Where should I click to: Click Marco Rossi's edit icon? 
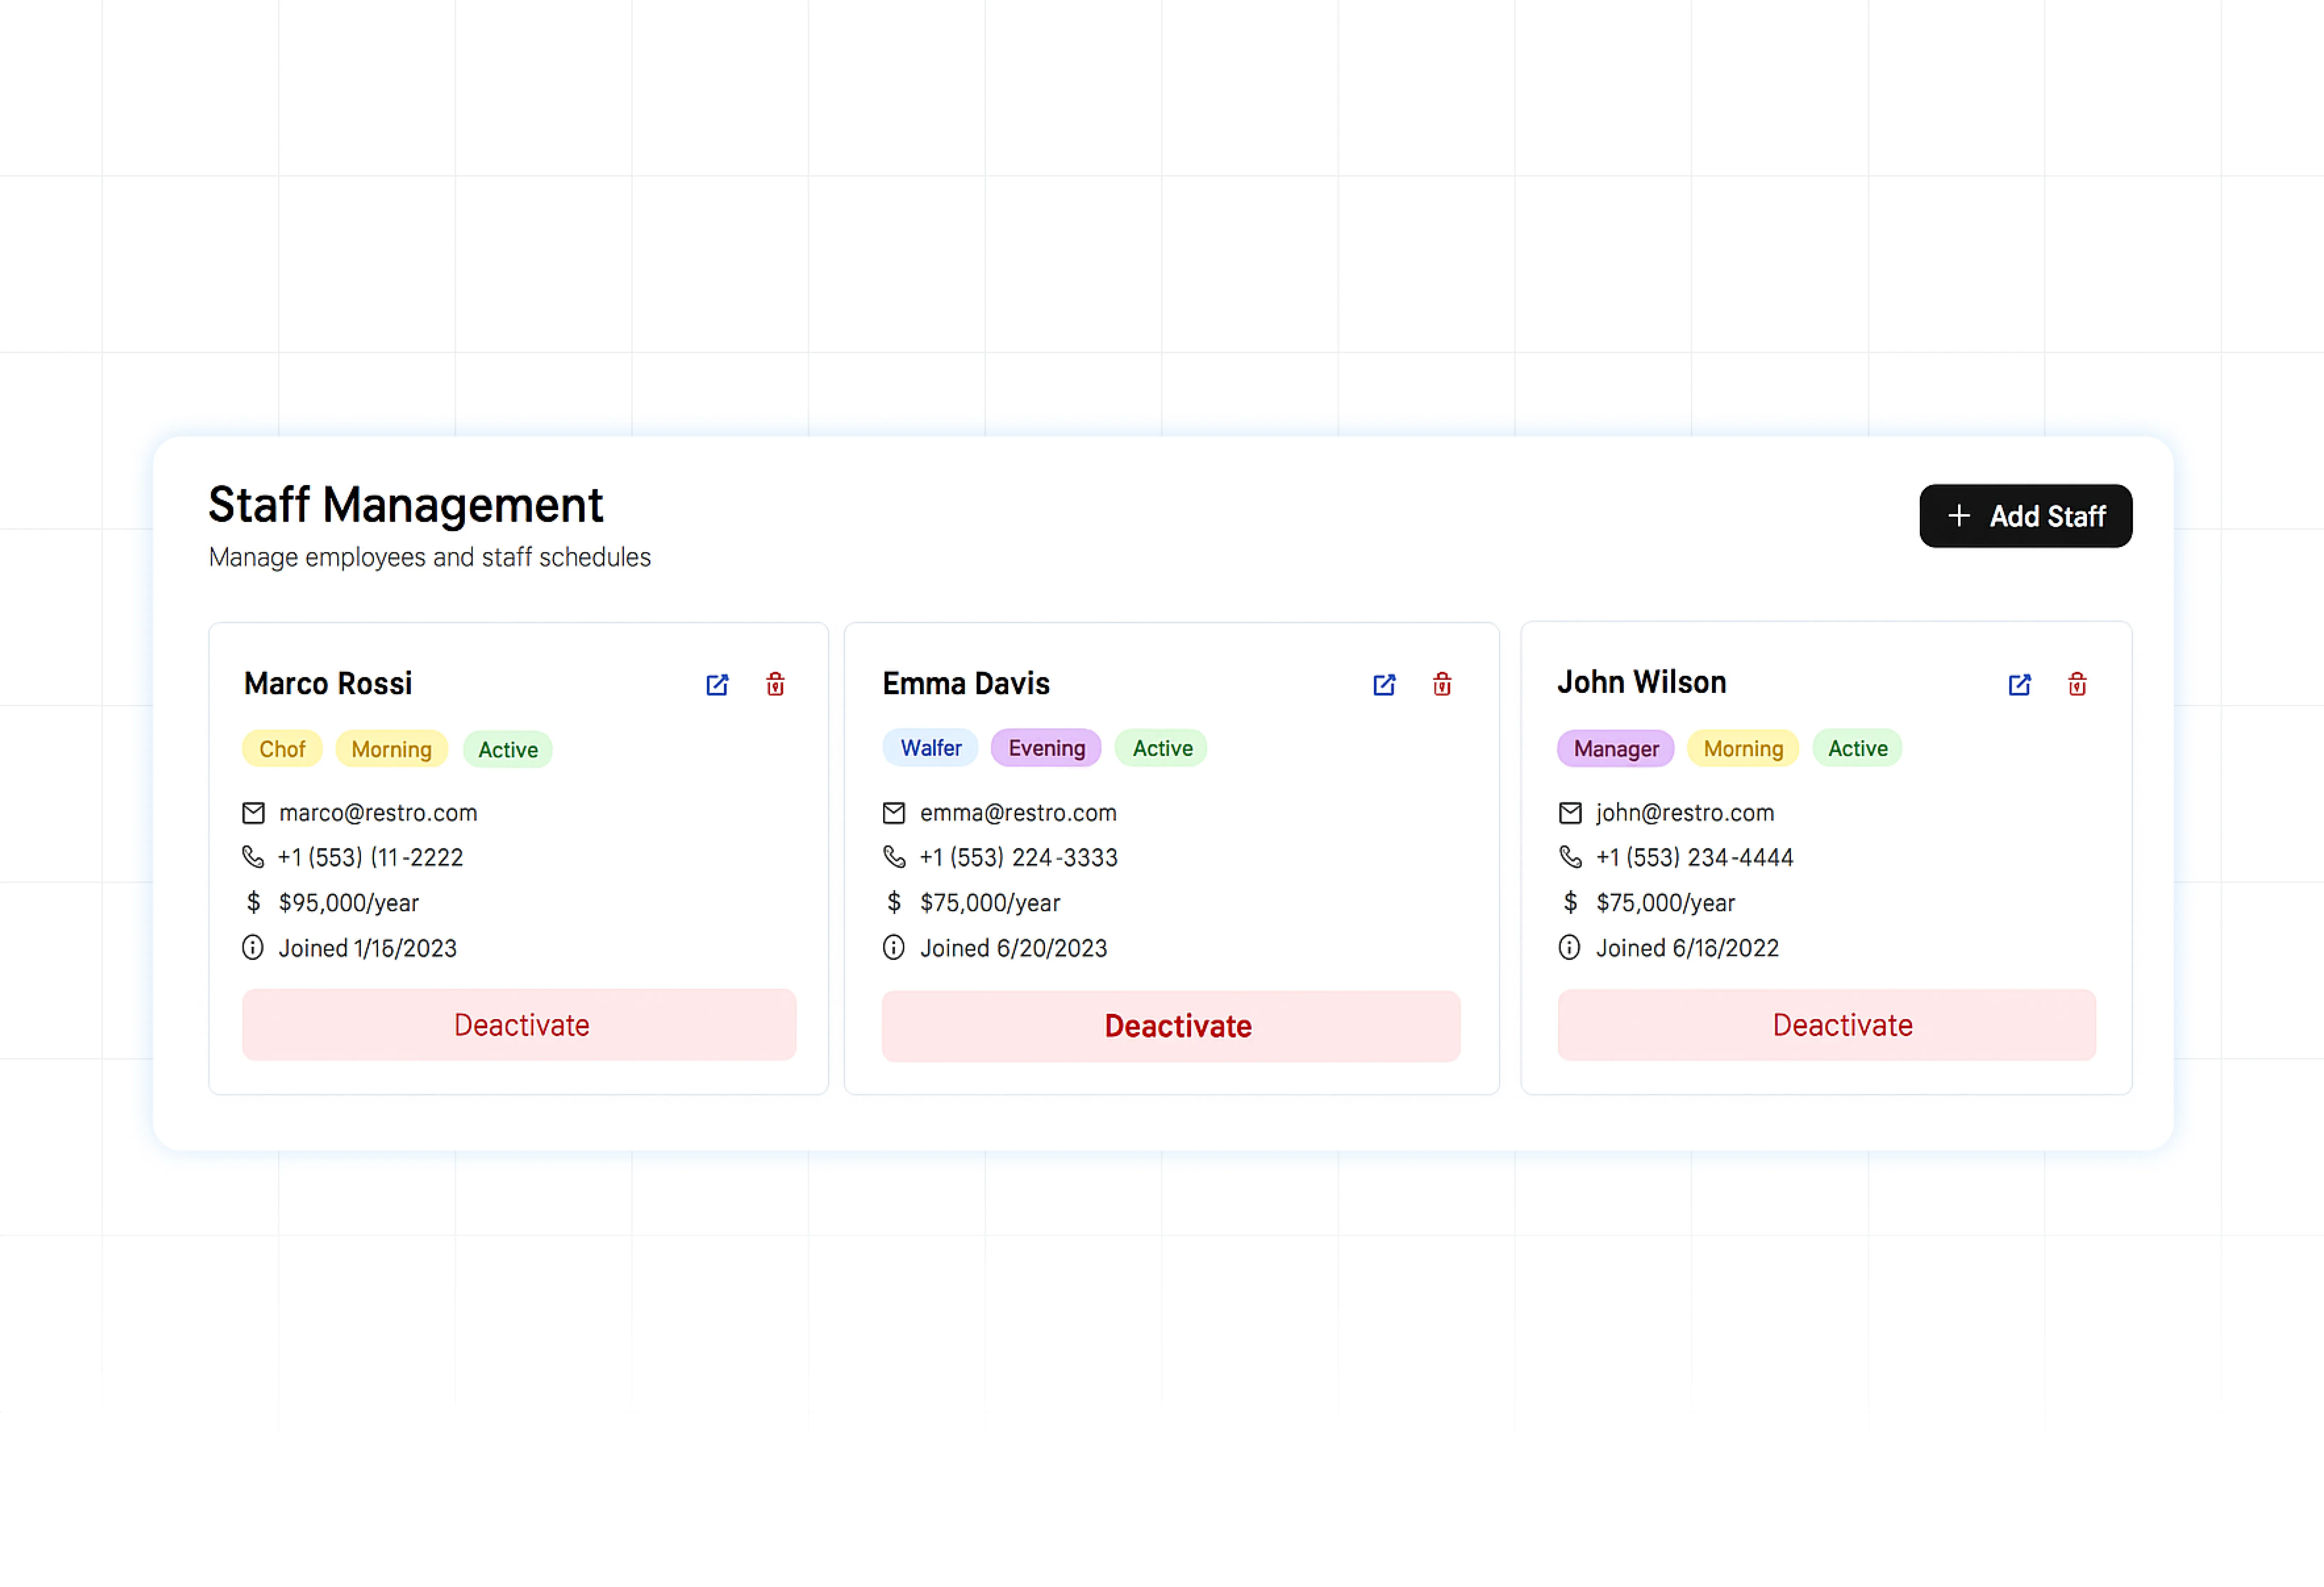click(x=717, y=685)
